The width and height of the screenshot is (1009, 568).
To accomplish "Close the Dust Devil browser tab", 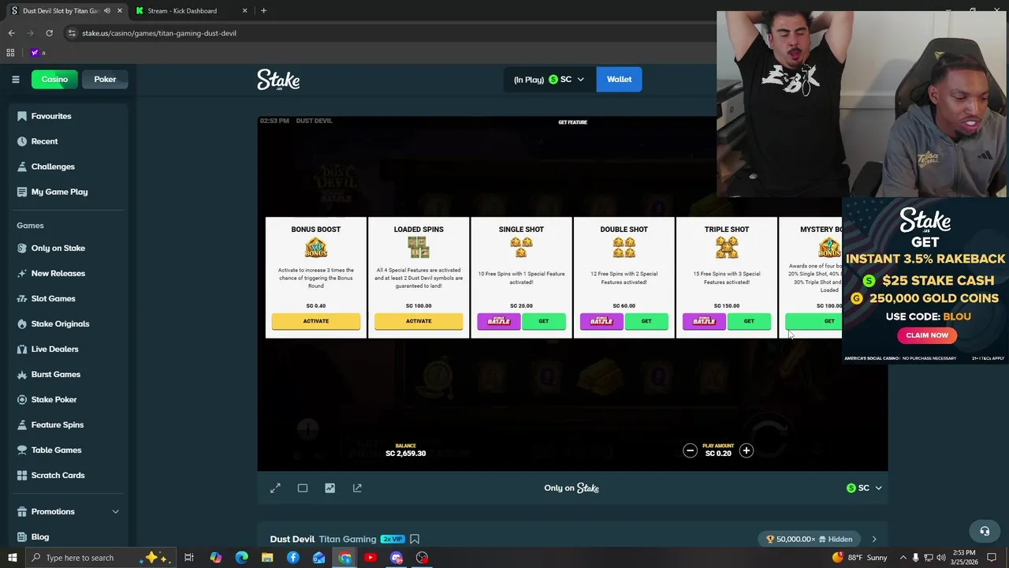I will click(x=119, y=11).
